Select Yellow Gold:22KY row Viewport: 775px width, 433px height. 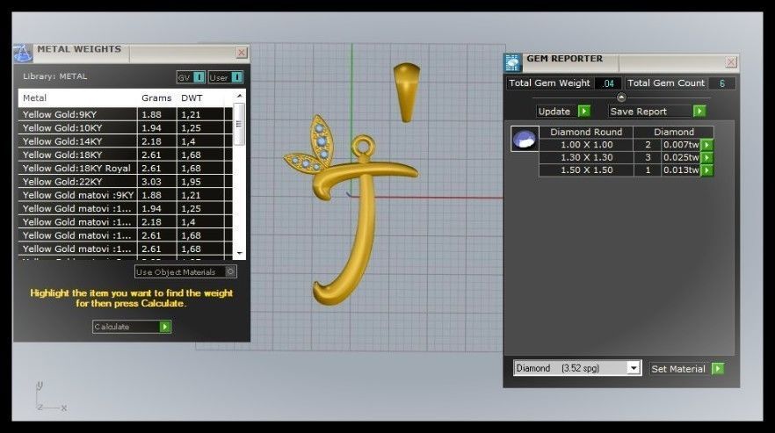pos(126,182)
